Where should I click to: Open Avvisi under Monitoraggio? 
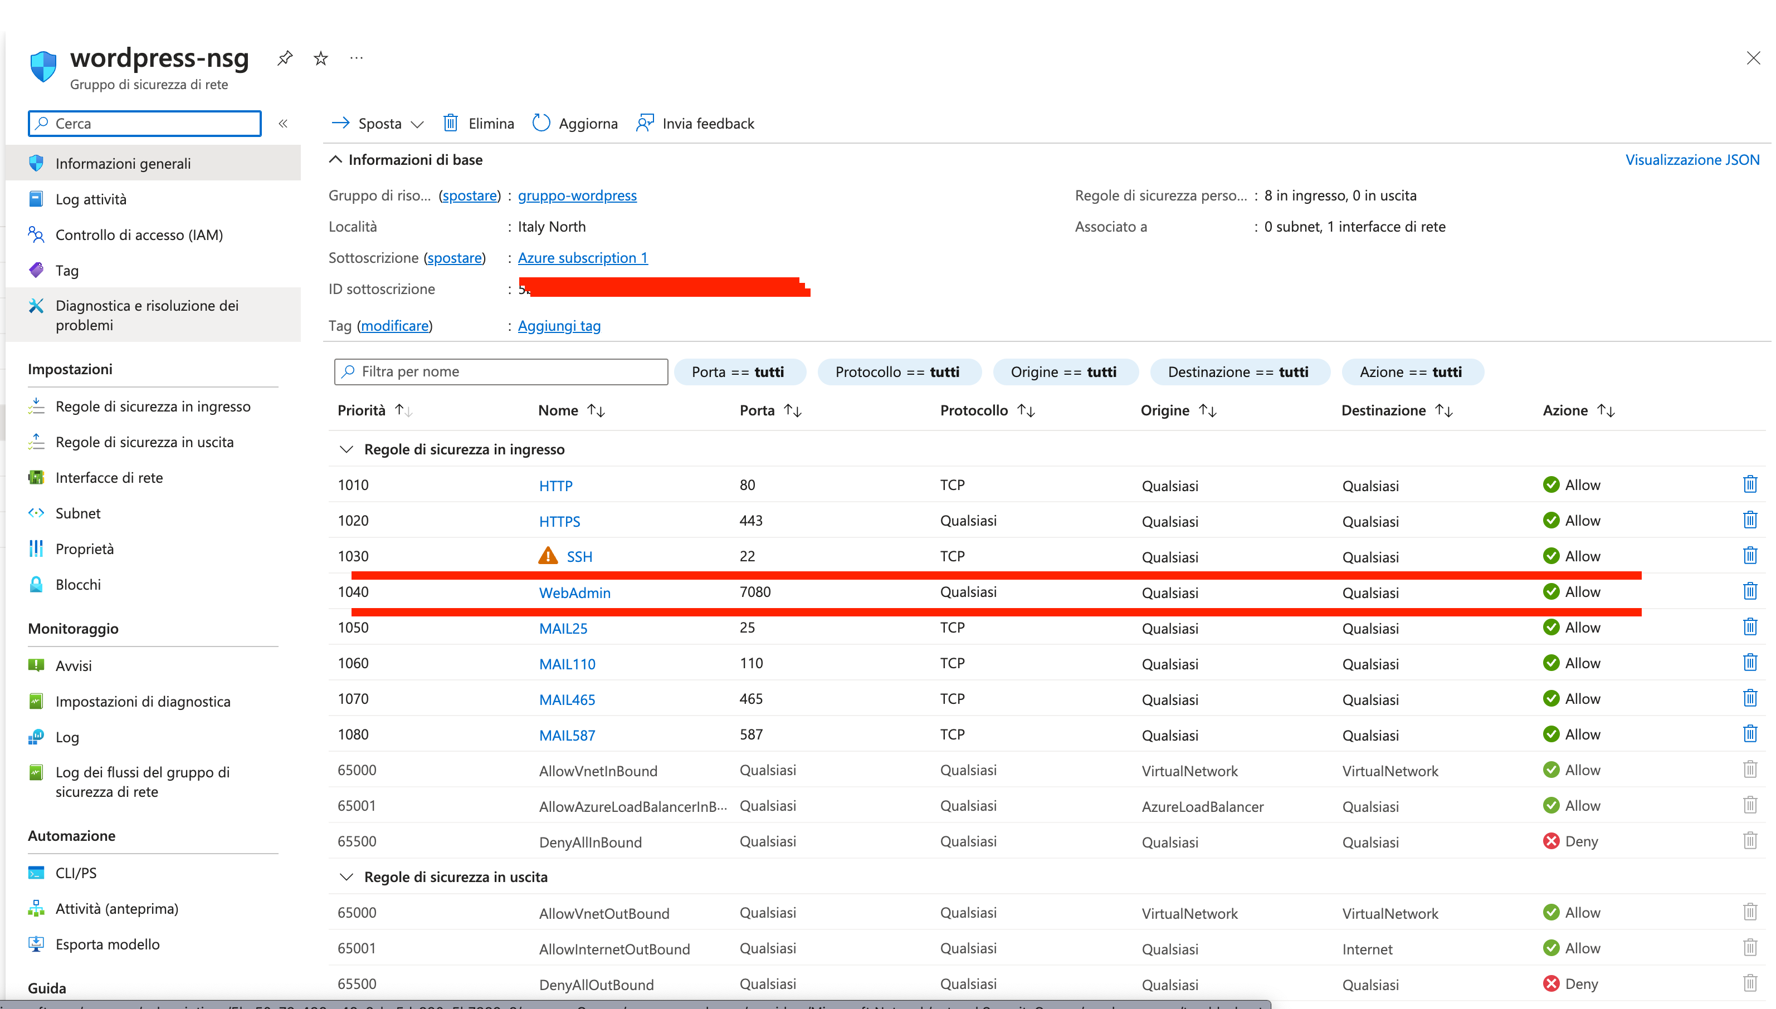[153, 665]
